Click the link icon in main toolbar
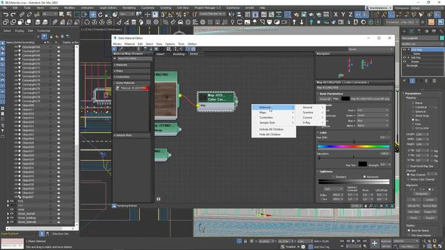The image size is (445, 250). pyautogui.click(x=22, y=14)
